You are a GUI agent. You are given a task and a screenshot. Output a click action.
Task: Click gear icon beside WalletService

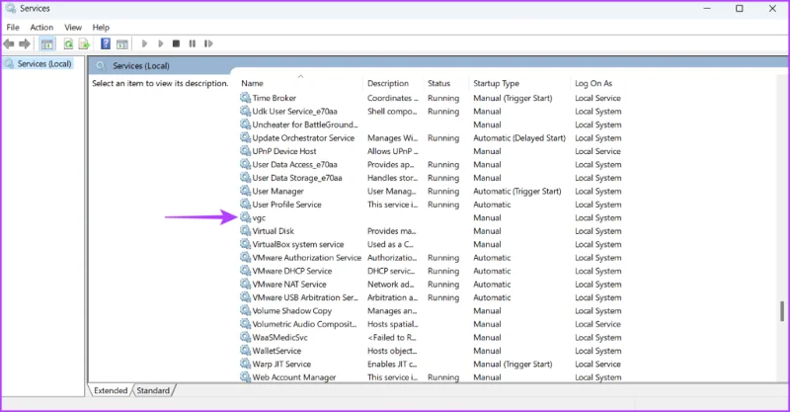245,351
